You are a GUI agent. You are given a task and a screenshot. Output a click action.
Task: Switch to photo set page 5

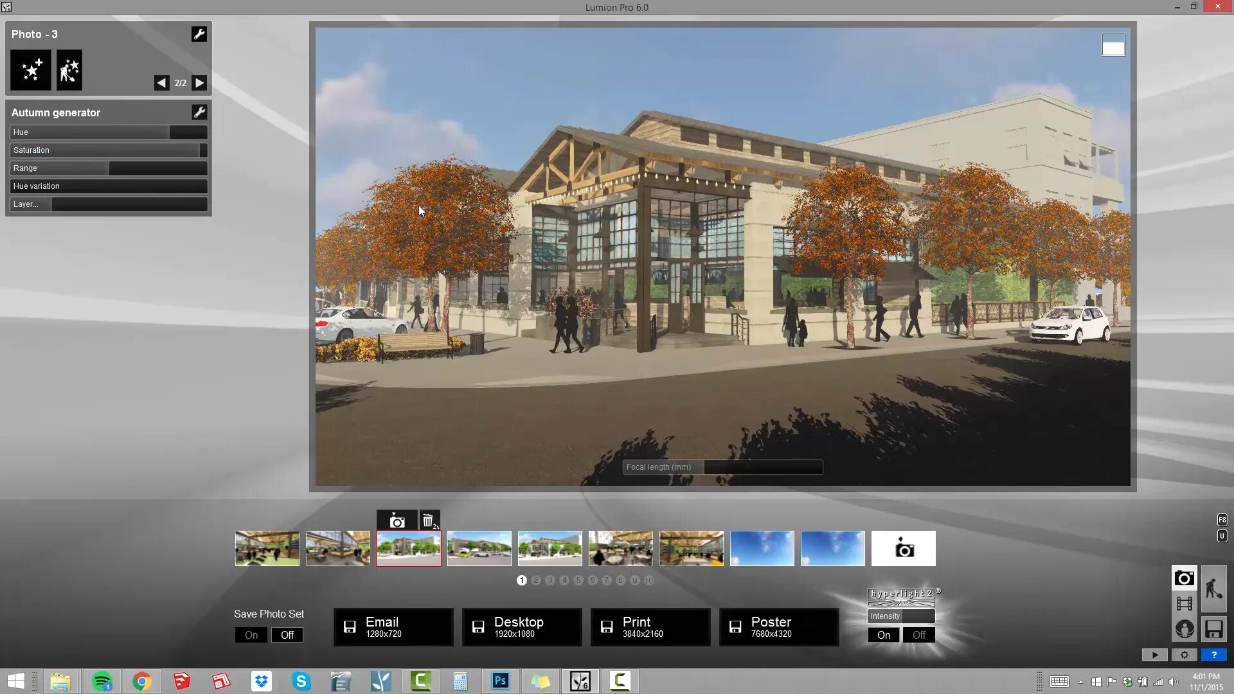point(578,580)
